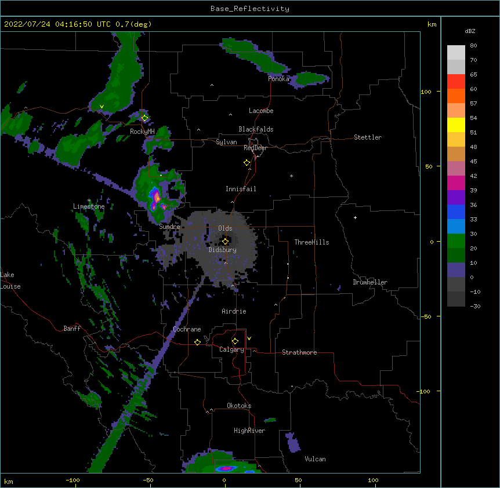Pick the magenta 39-42 dBZ legend swatch

tap(456, 183)
